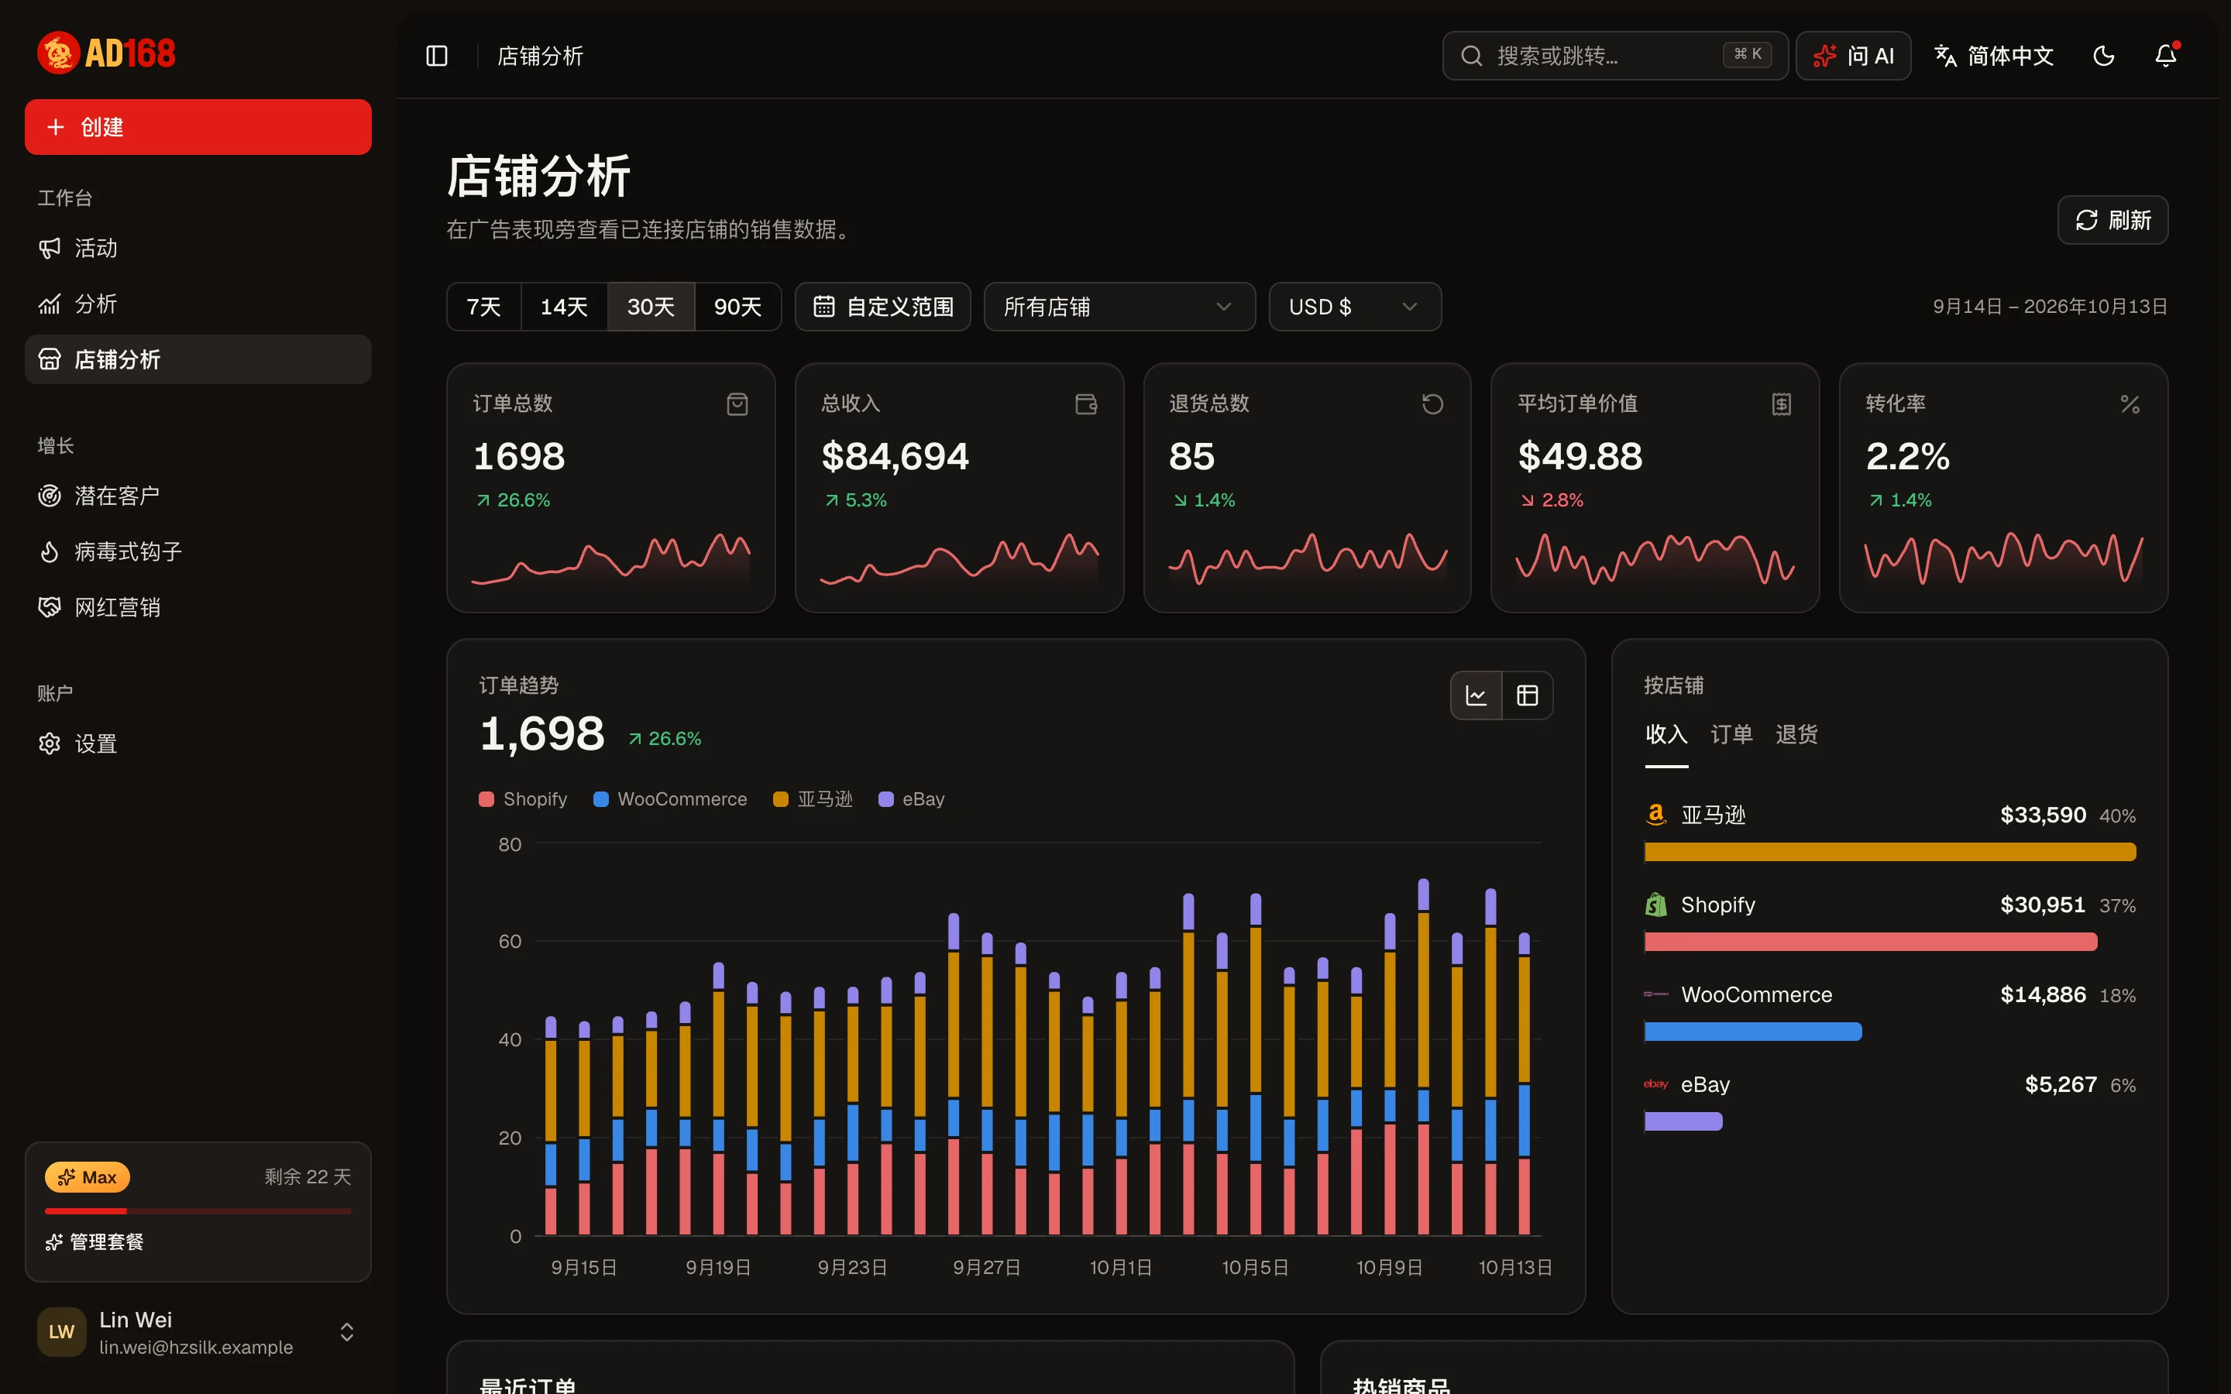Select the 14天 range

coord(564,307)
